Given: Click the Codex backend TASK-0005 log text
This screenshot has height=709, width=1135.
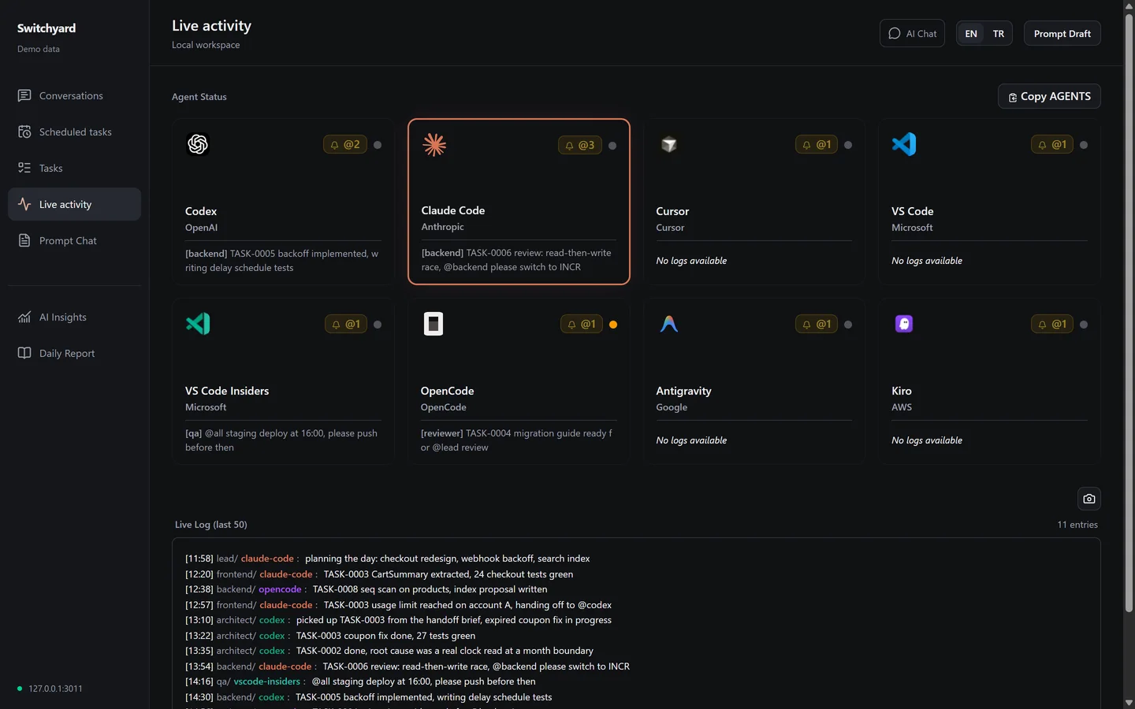Looking at the screenshot, I should [282, 261].
